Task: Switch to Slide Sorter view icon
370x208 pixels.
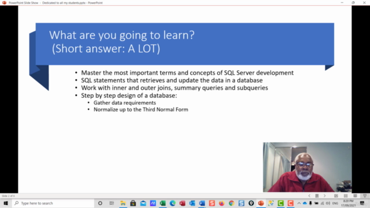Action: (x=346, y=196)
